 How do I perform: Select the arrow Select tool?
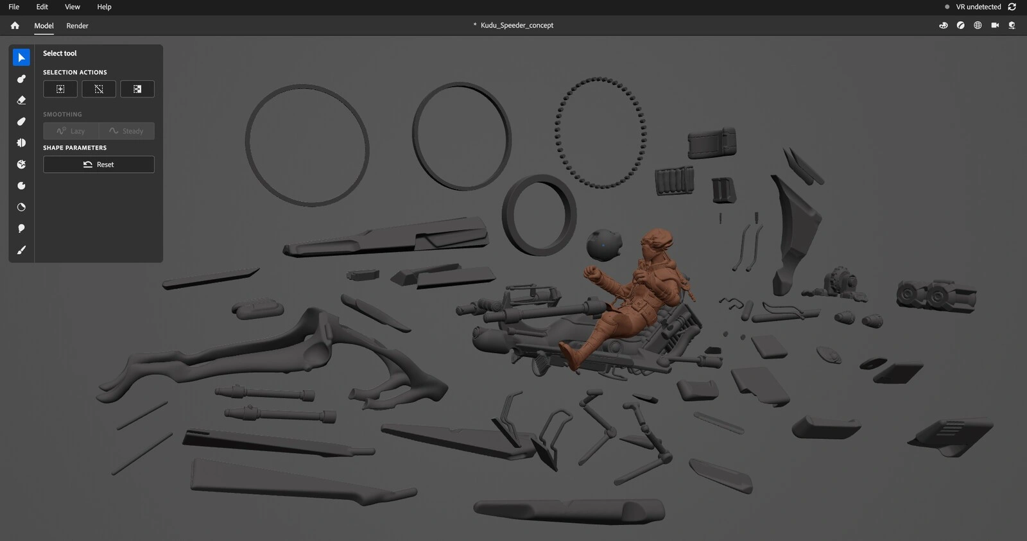click(x=21, y=58)
